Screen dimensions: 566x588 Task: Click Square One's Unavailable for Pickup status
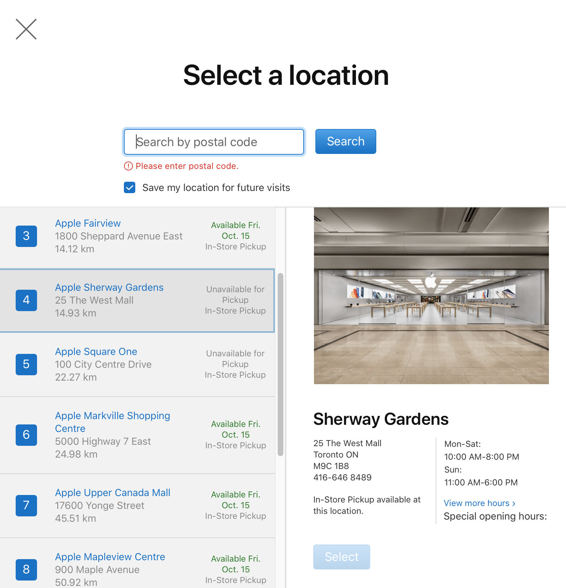(235, 359)
